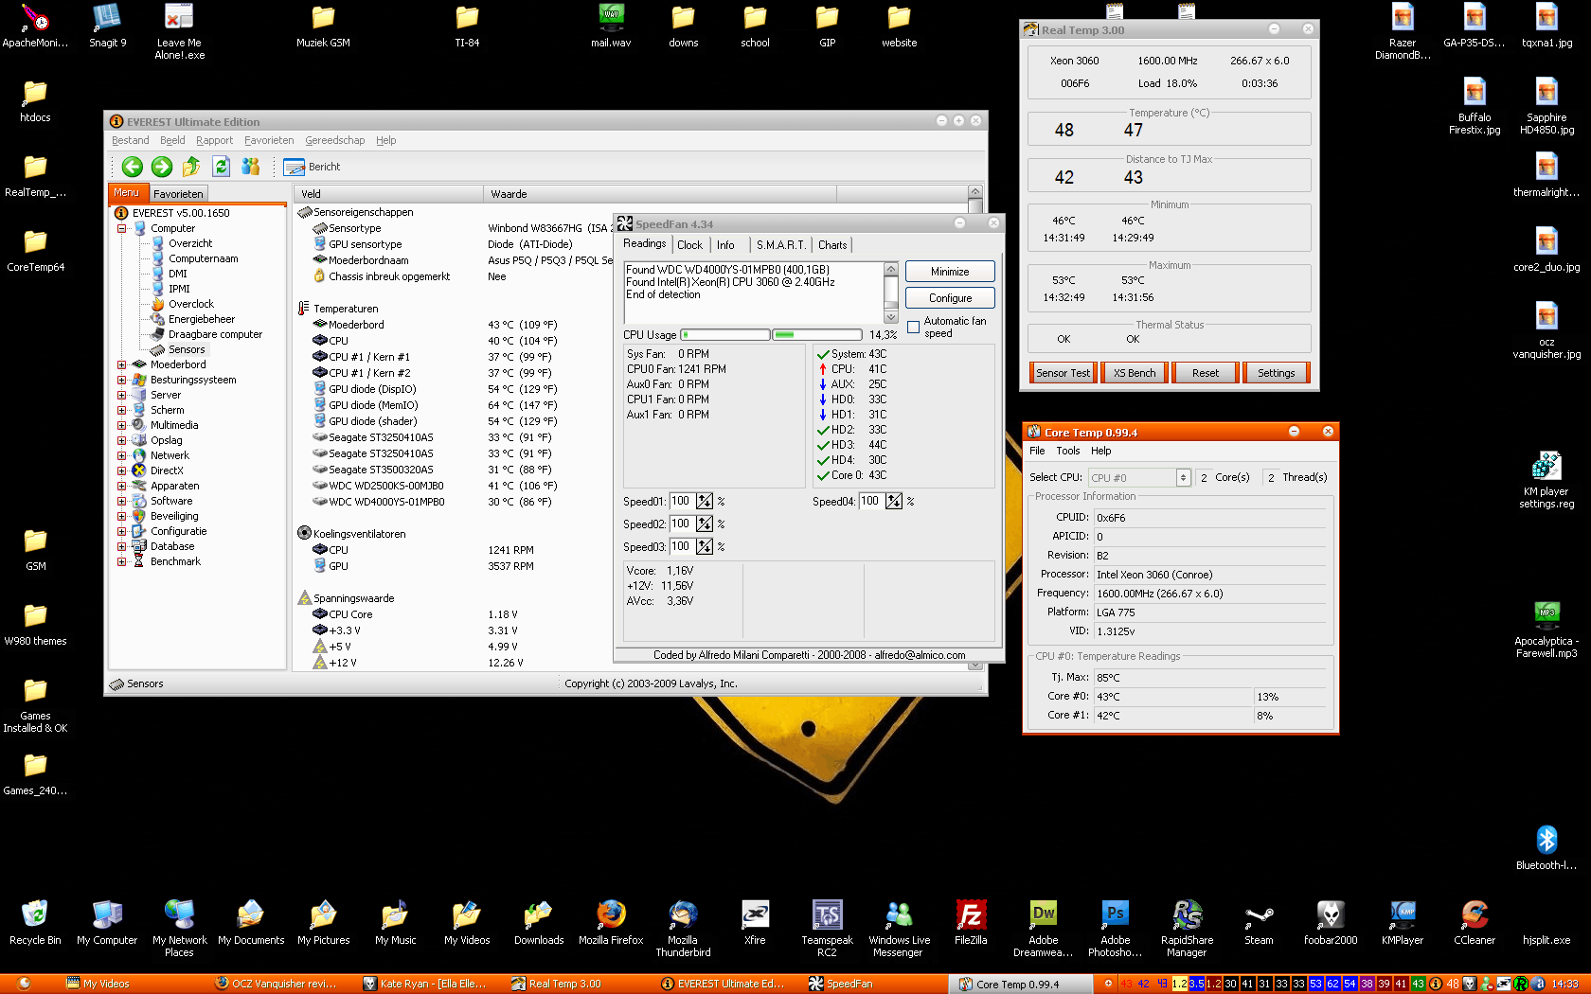The width and height of the screenshot is (1591, 994).
Task: Launch Mozilla Firefox desktop shortcut
Action: 611,922
